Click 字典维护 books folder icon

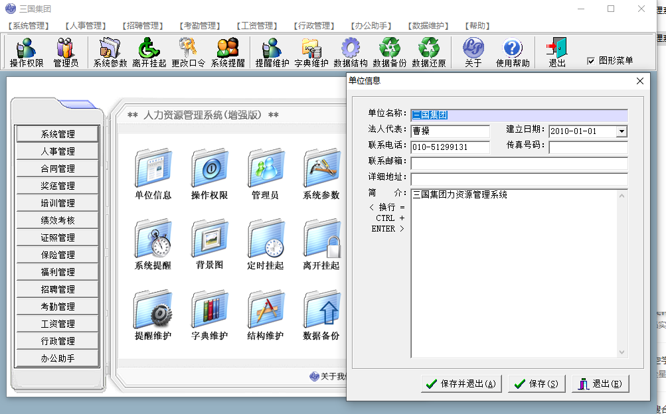(209, 314)
